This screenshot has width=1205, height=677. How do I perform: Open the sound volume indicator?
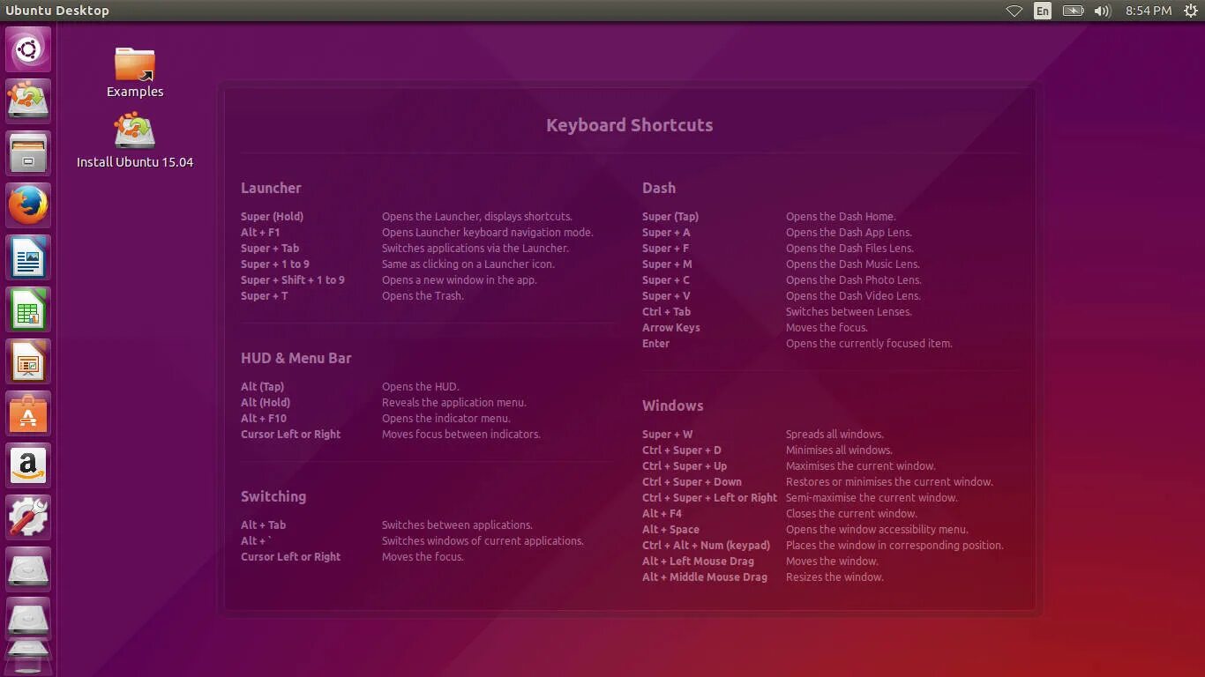click(x=1102, y=11)
